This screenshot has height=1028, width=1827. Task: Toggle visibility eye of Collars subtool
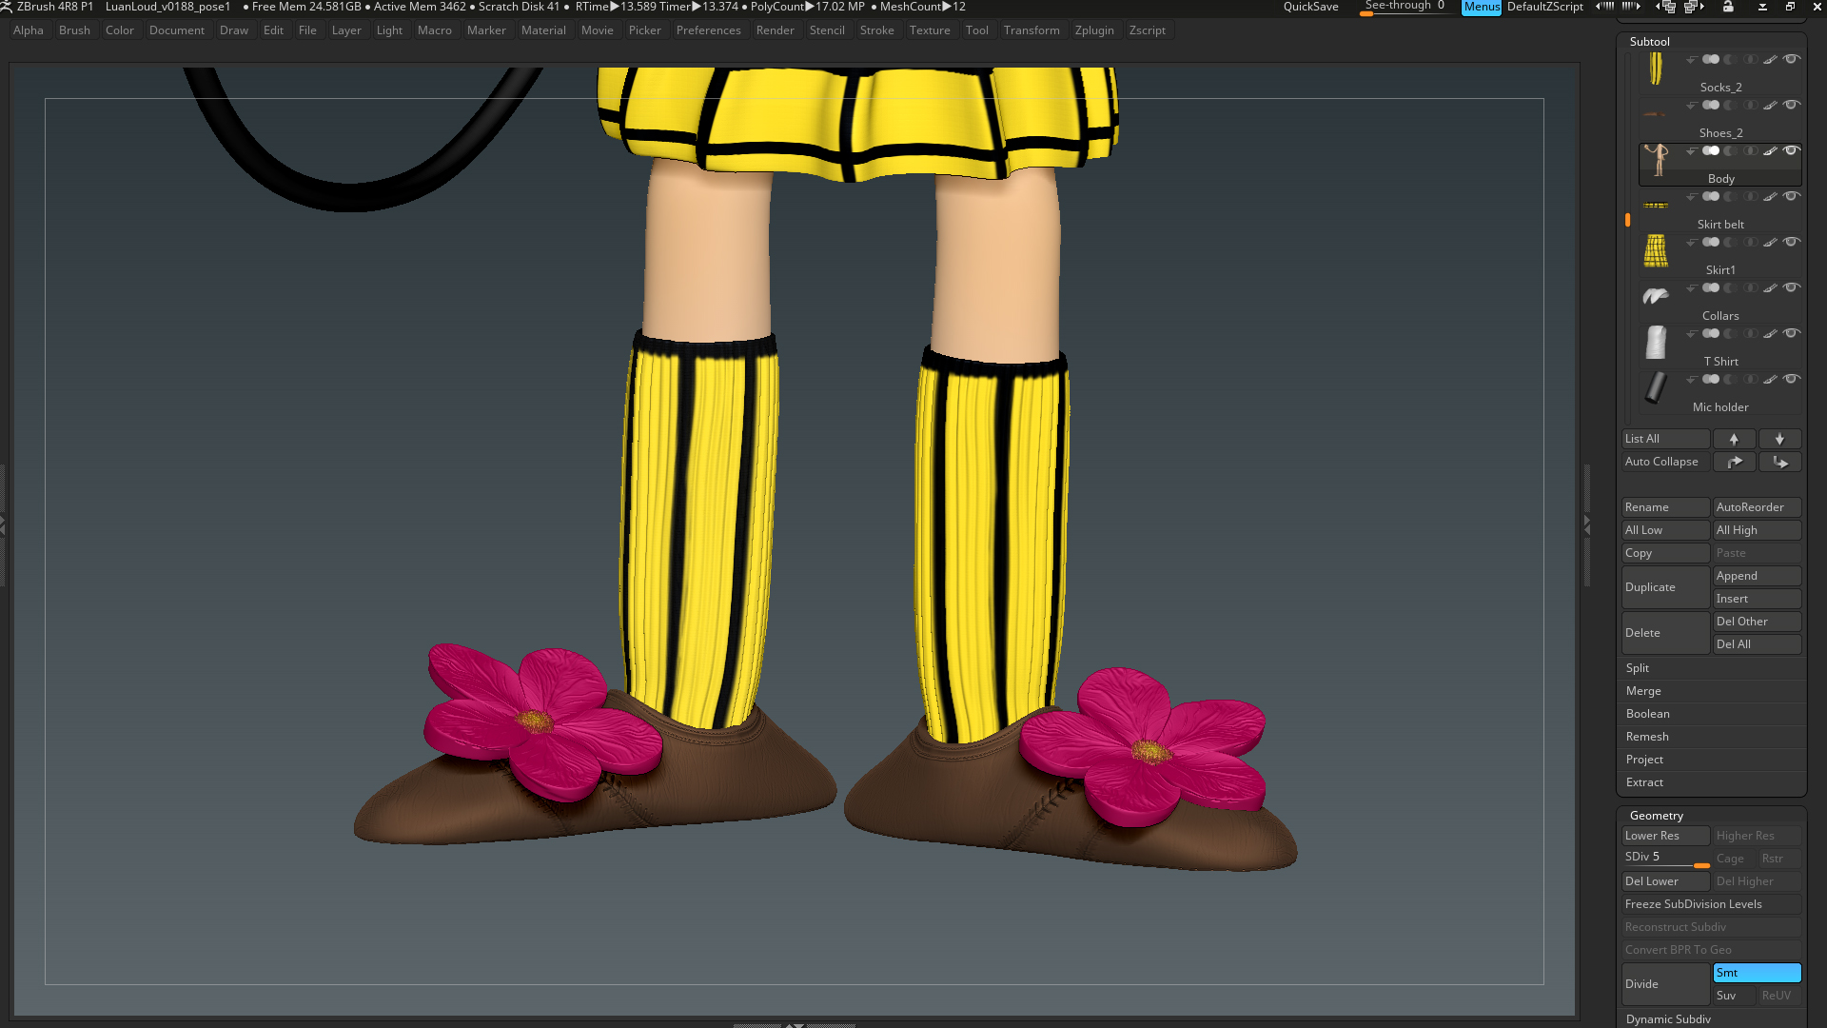coord(1791,287)
